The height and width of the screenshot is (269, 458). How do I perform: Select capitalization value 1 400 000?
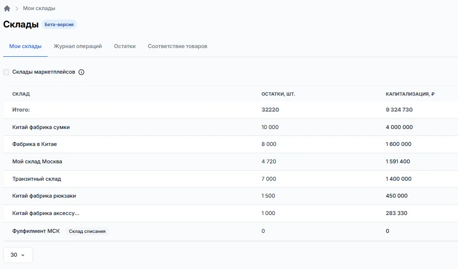pos(398,179)
